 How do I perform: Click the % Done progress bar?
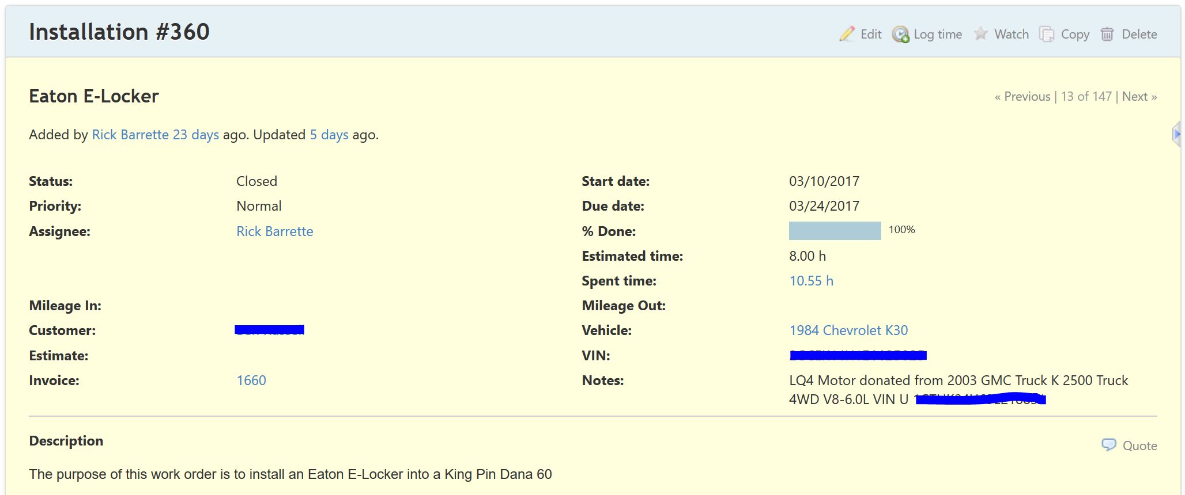click(x=835, y=231)
